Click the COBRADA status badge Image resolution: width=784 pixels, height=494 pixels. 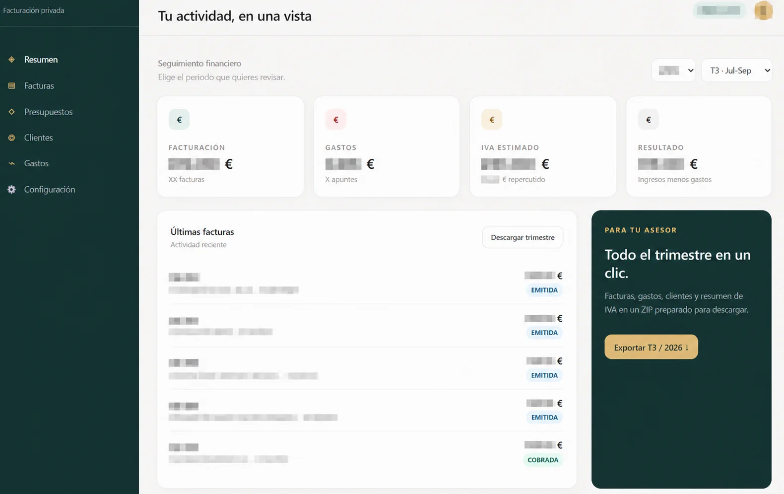[x=543, y=460]
